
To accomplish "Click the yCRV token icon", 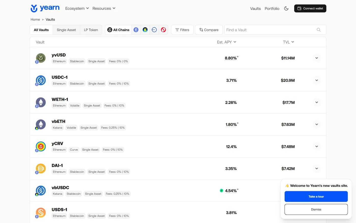I will click(41, 147).
